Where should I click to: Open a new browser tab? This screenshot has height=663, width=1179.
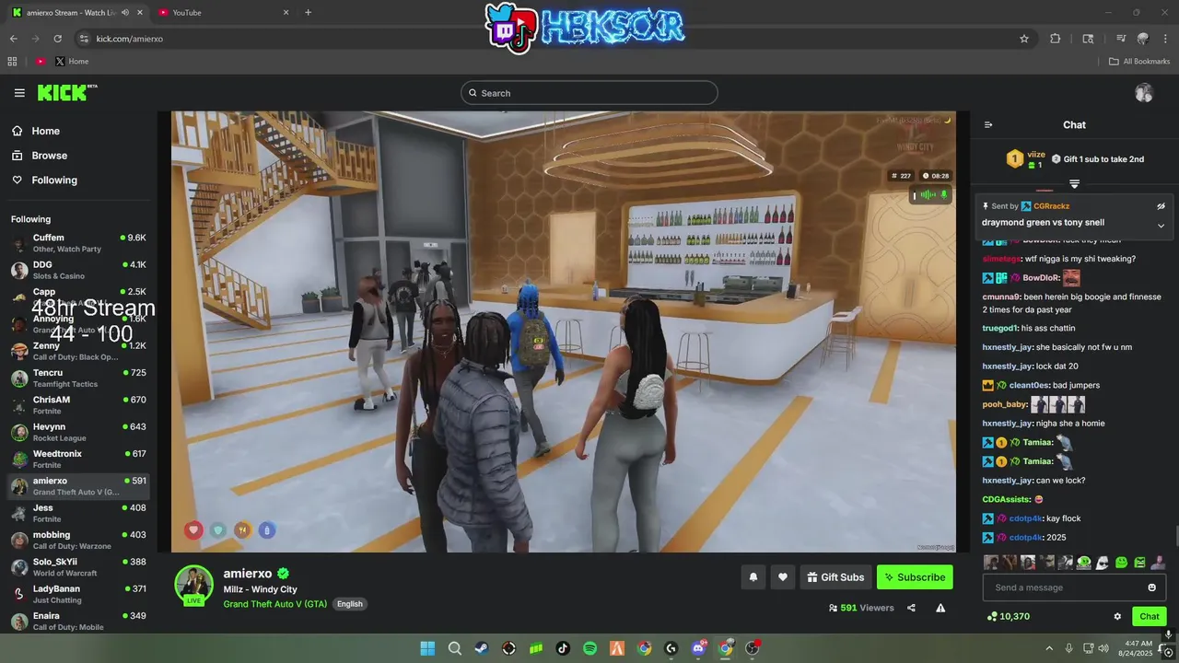308,12
